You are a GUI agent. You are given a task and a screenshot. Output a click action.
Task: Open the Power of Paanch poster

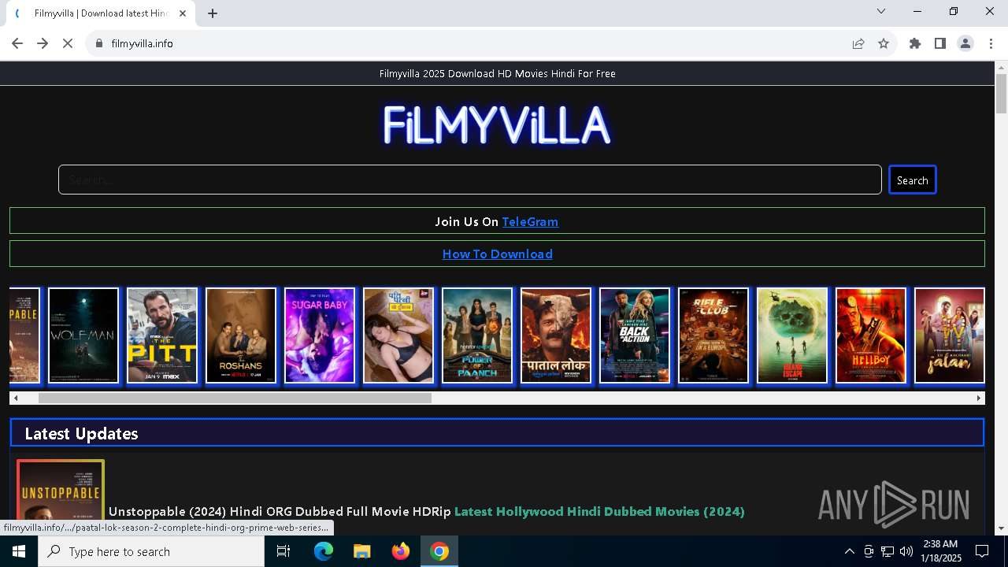(x=477, y=335)
